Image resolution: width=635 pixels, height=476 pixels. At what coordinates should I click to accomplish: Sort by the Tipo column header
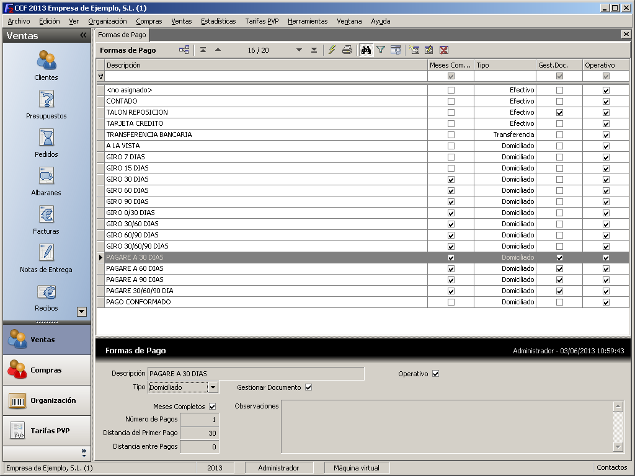click(x=505, y=64)
